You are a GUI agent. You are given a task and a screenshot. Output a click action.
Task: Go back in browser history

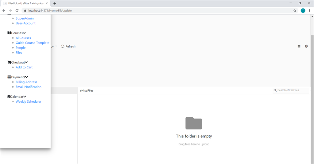4,11
